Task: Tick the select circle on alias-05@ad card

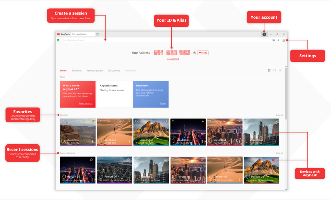Action: point(210,121)
